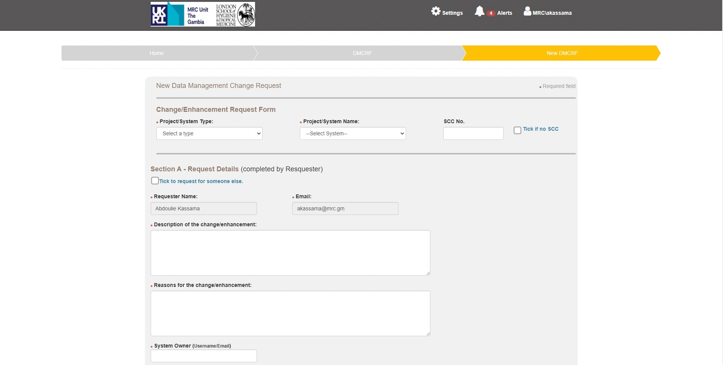
Task: Click the Tick to request for someone else link
Action: coord(200,181)
